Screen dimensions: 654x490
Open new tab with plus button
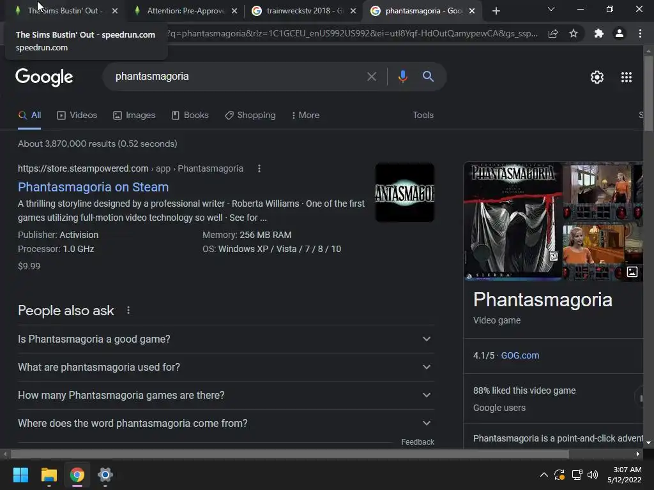coord(496,11)
